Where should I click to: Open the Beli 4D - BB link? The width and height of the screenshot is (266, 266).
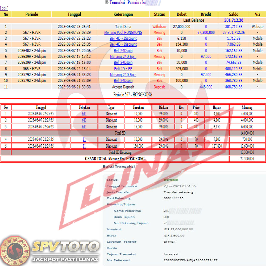pos(123,69)
